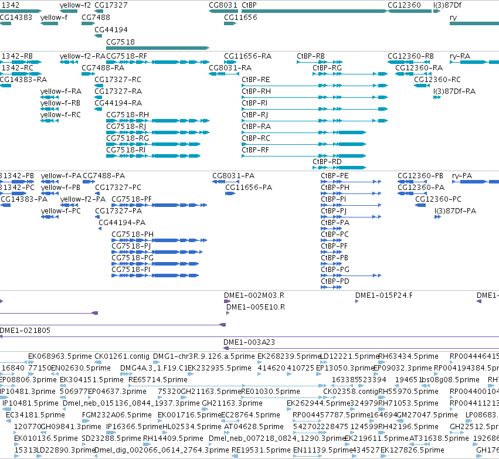The image size is (499, 459).
Task: Click the l(3)87Df gene label
Action: tap(447, 5)
